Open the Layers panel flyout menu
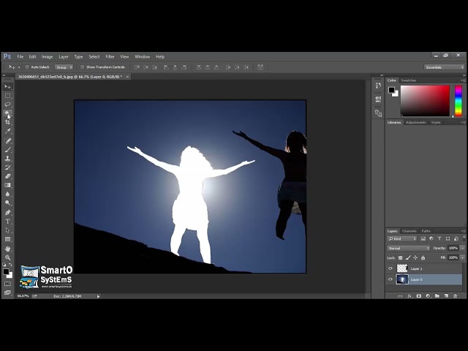Image resolution: width=468 pixels, height=351 pixels. (x=463, y=231)
